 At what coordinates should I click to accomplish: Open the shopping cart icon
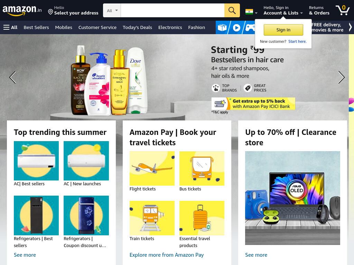pos(343,10)
